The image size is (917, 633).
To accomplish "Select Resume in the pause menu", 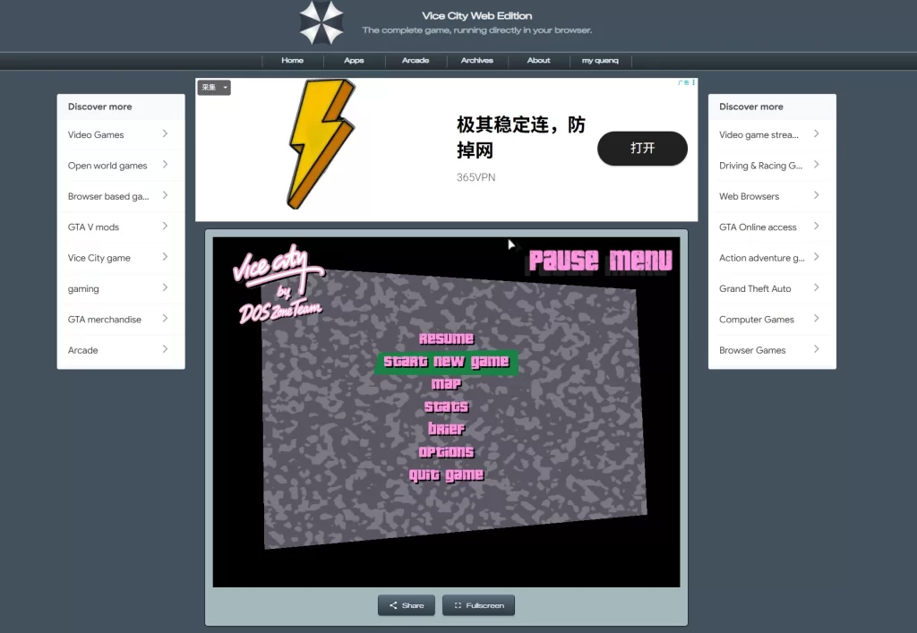I will click(446, 338).
